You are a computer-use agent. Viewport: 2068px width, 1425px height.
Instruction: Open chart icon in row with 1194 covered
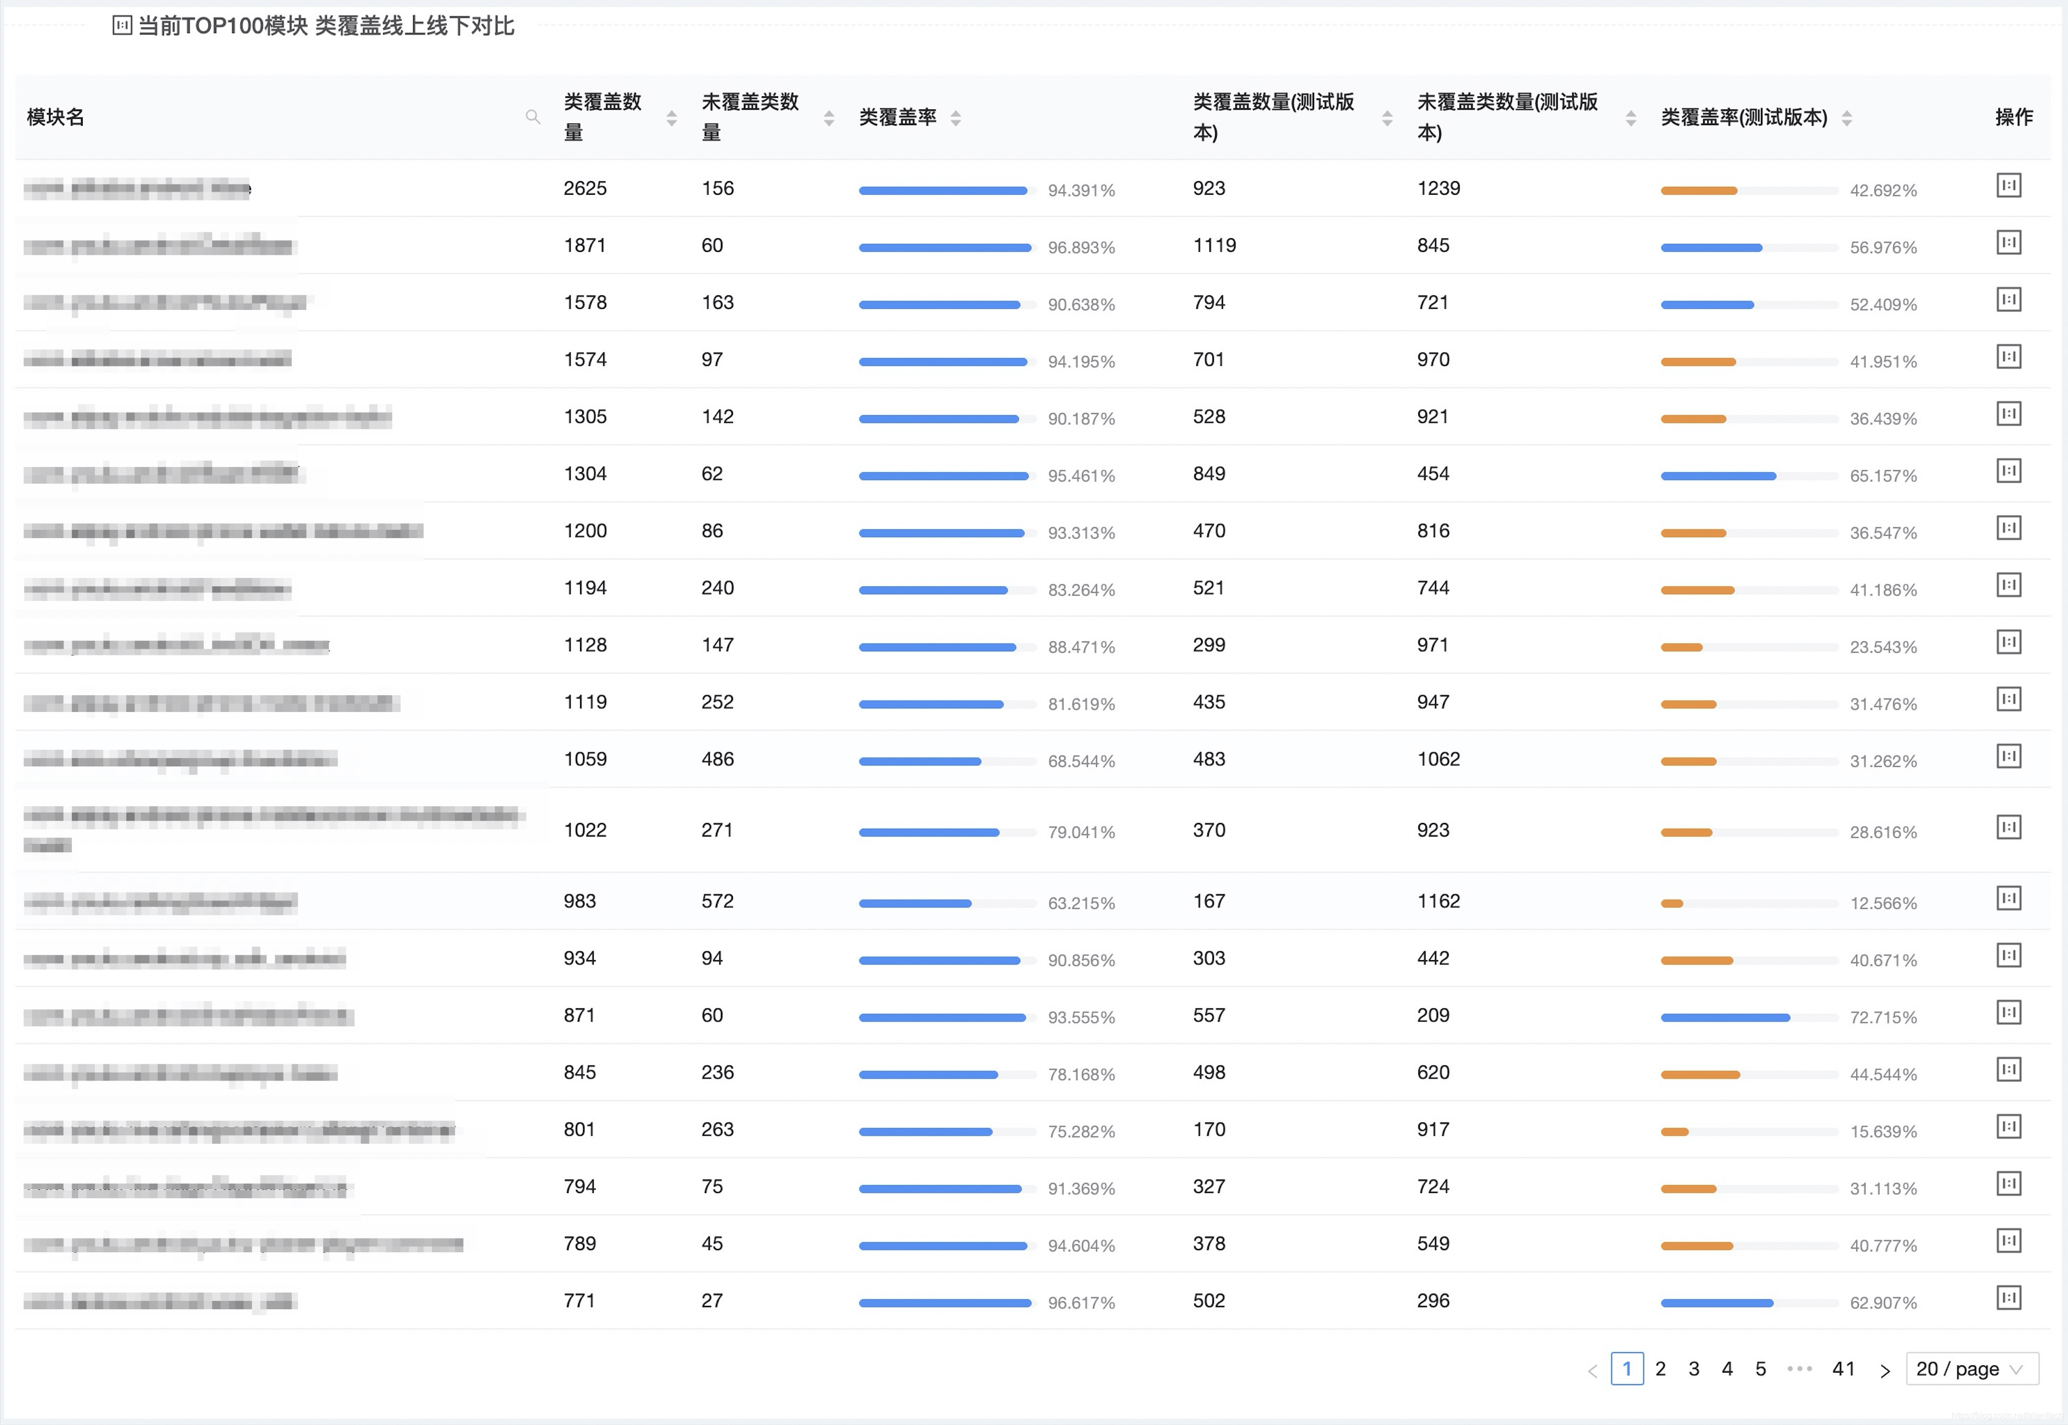pos(2008,586)
